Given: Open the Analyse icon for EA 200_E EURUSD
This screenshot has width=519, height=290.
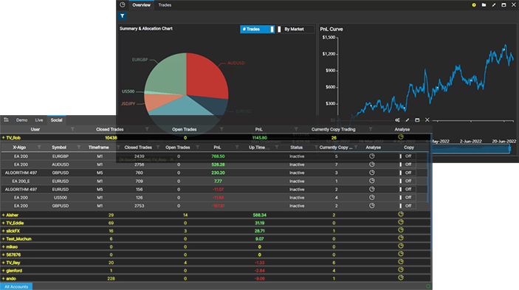Looking at the screenshot, I should point(372,181).
